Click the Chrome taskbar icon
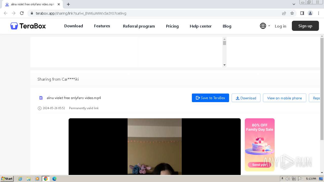This screenshot has height=182, width=324. click(46, 179)
